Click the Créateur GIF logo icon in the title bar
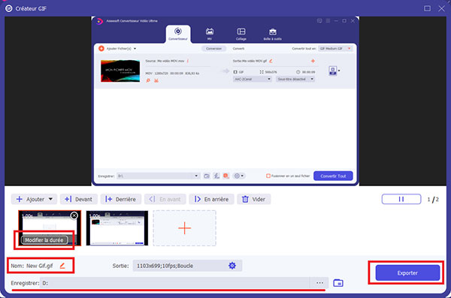The width and height of the screenshot is (451, 298). 9,8
